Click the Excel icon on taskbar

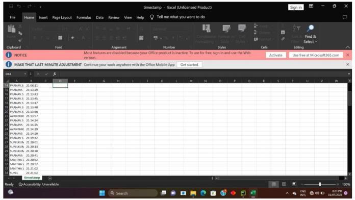pos(253,193)
